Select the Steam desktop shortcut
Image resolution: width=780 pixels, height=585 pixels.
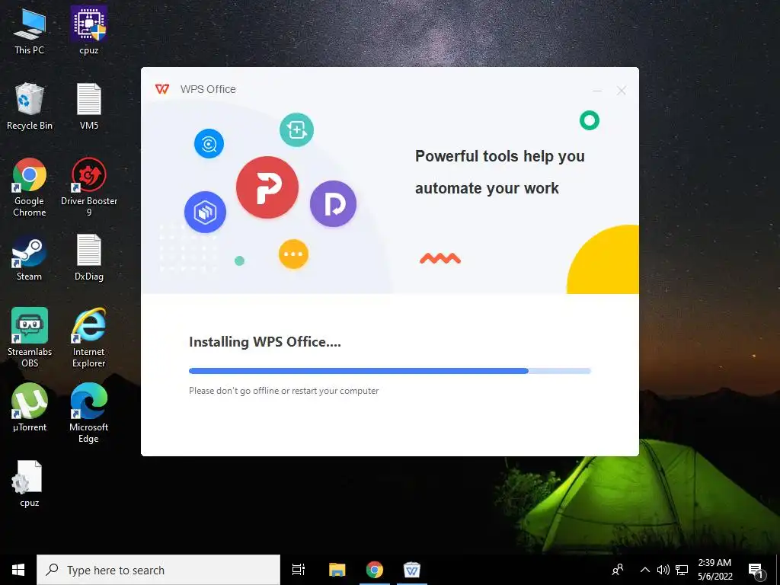coord(30,257)
